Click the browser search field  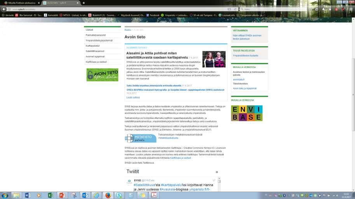pyautogui.click(x=273, y=9)
